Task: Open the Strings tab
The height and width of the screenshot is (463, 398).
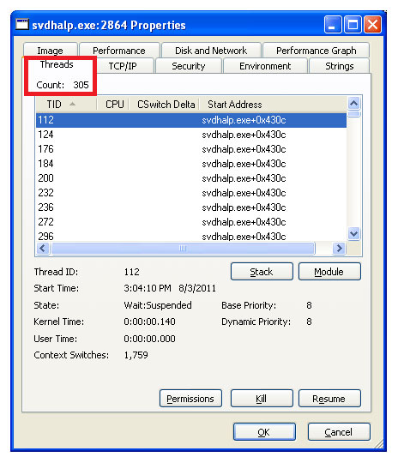Action: pos(339,66)
